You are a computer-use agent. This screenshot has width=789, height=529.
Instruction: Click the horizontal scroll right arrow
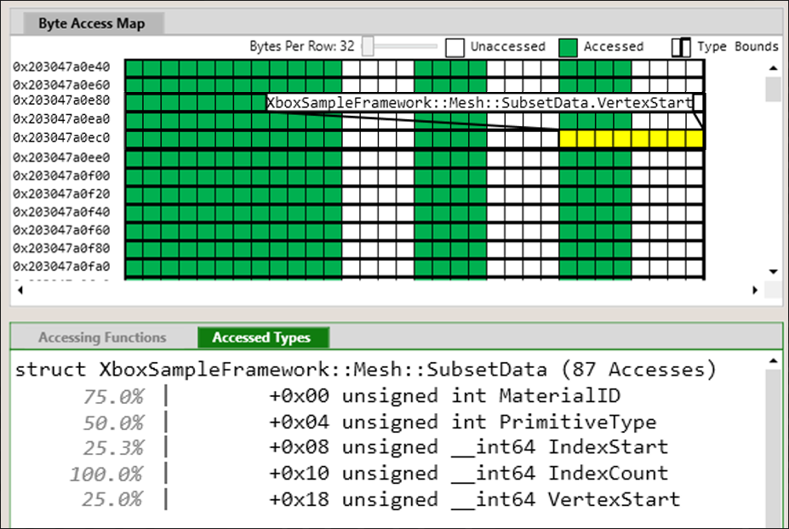pyautogui.click(x=755, y=290)
